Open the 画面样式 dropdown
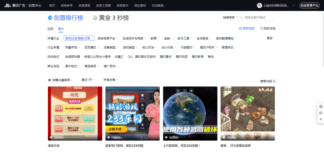Viewport: 324px width, 154px height. point(229,48)
